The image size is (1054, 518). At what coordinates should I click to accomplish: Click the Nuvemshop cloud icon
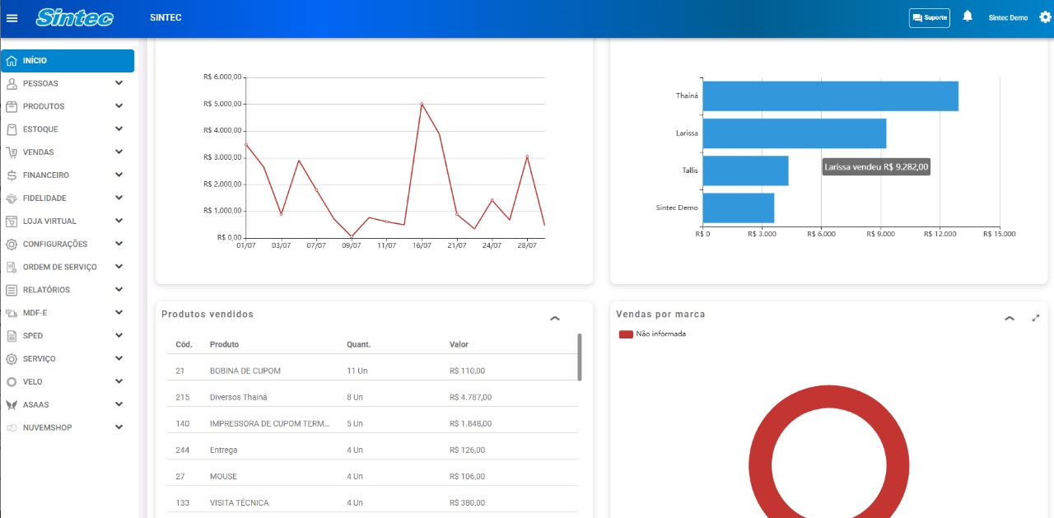click(12, 428)
